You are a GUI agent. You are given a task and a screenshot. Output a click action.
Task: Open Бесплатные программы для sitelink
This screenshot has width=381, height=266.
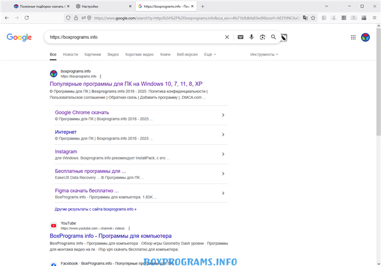[x=90, y=171]
